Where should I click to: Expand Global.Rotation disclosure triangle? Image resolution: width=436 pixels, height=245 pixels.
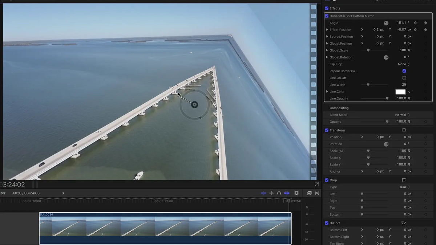(x=327, y=57)
